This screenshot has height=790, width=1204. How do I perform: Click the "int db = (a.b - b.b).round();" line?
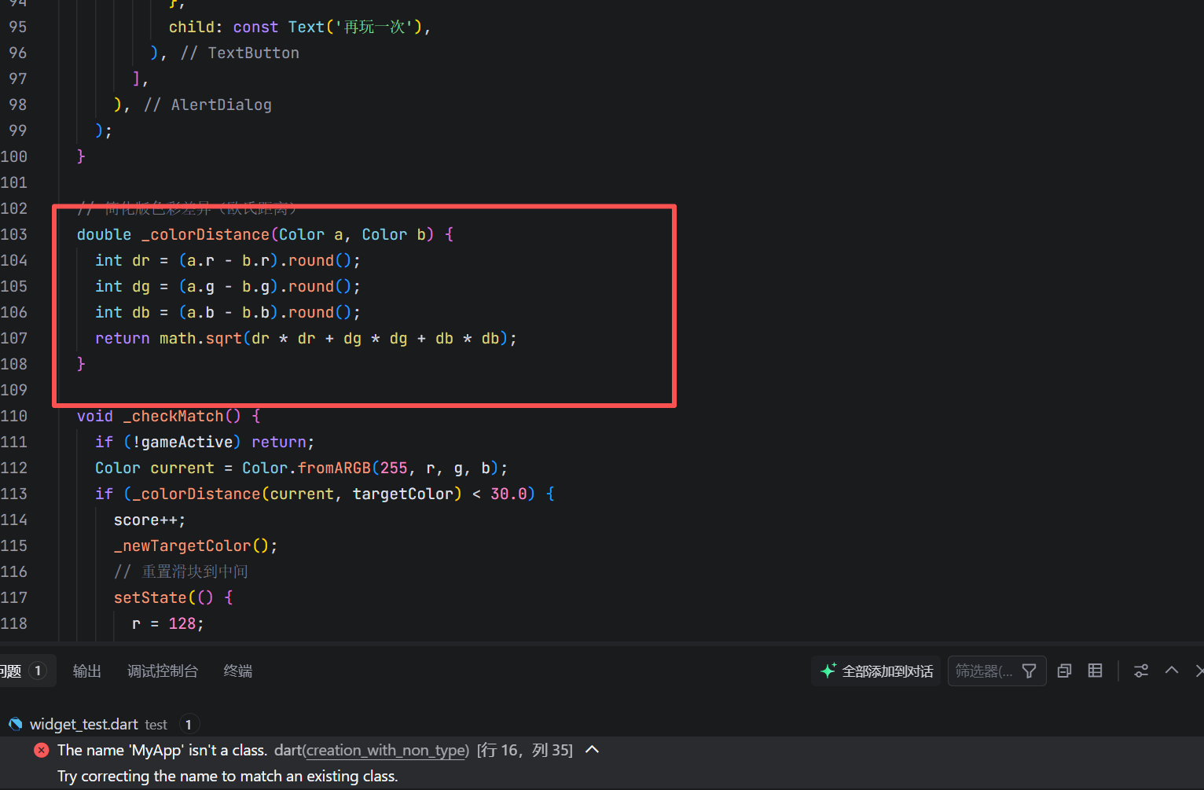click(228, 312)
